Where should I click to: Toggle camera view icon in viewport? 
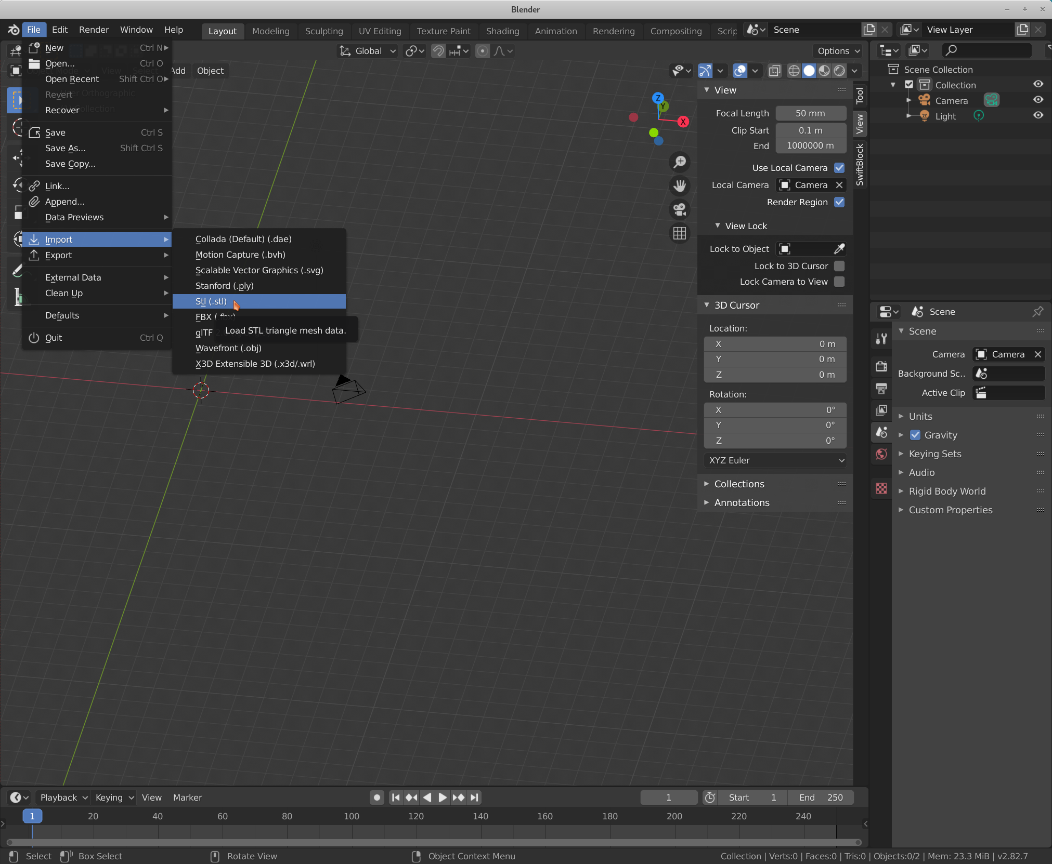680,209
